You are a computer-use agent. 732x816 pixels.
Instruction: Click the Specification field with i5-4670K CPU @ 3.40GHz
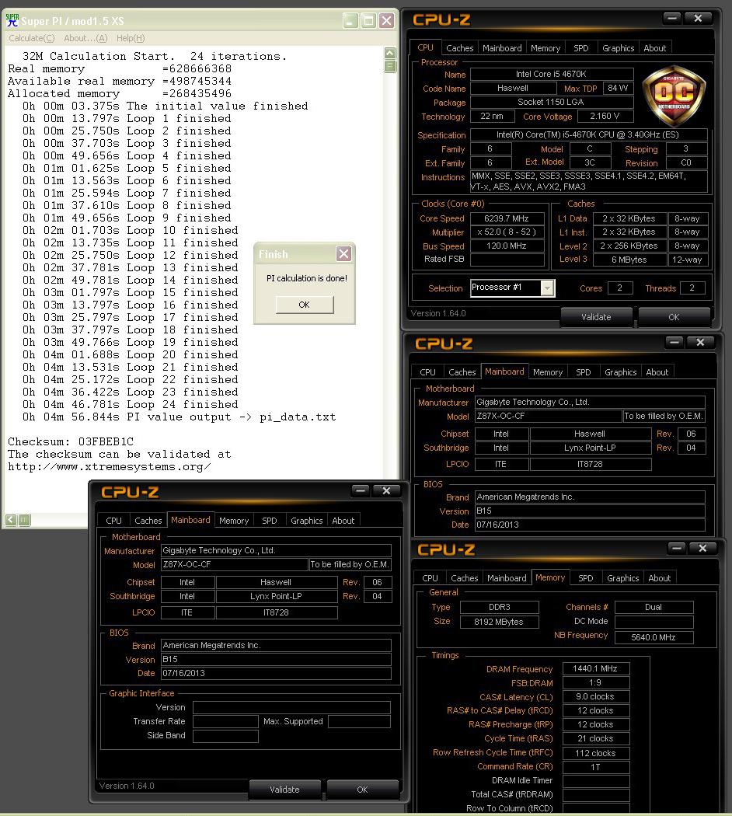click(588, 134)
